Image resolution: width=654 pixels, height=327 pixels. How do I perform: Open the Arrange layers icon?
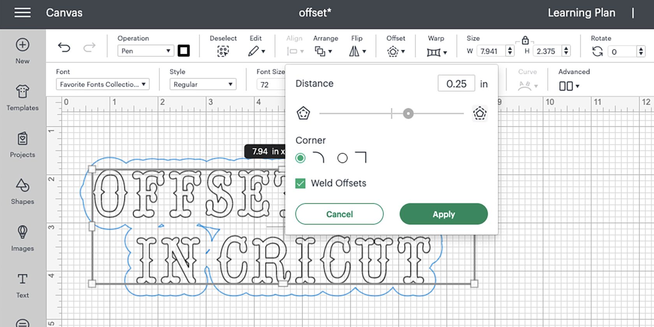[x=320, y=51]
